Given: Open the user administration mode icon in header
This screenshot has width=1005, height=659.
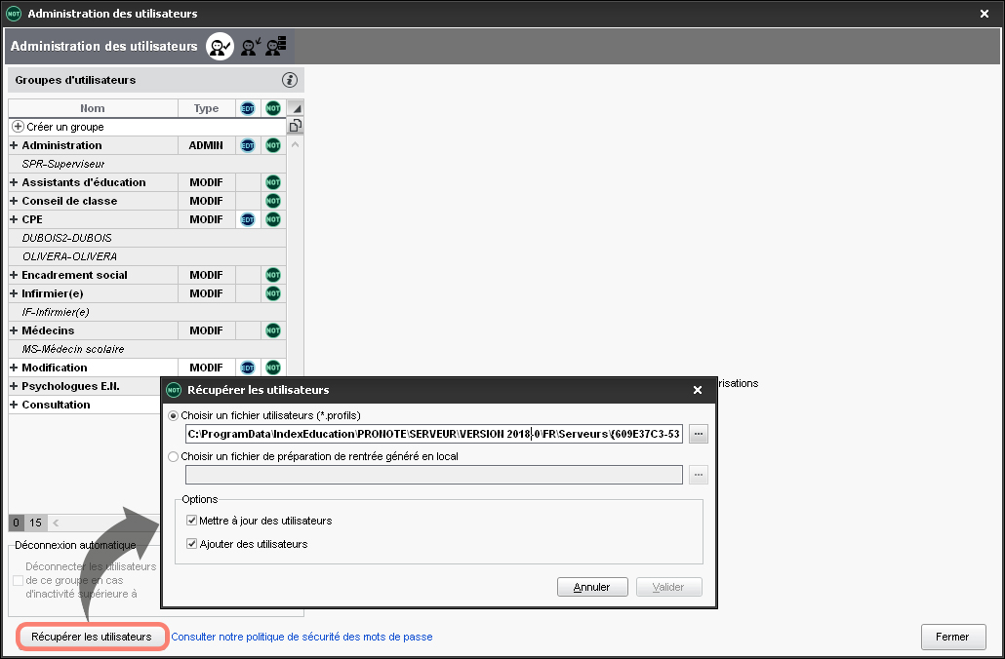Looking at the screenshot, I should pos(220,46).
